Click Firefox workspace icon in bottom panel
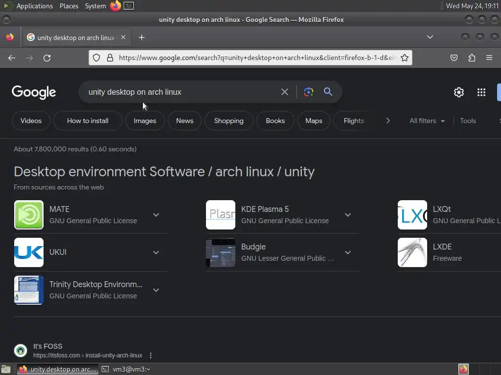 [x=463, y=369]
